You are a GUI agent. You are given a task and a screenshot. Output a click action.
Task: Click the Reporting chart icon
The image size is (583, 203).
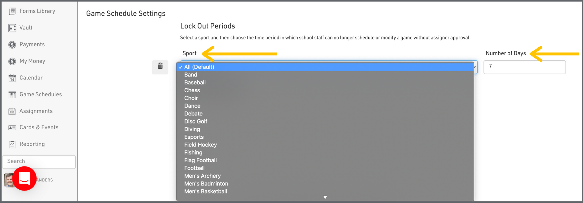pyautogui.click(x=12, y=144)
